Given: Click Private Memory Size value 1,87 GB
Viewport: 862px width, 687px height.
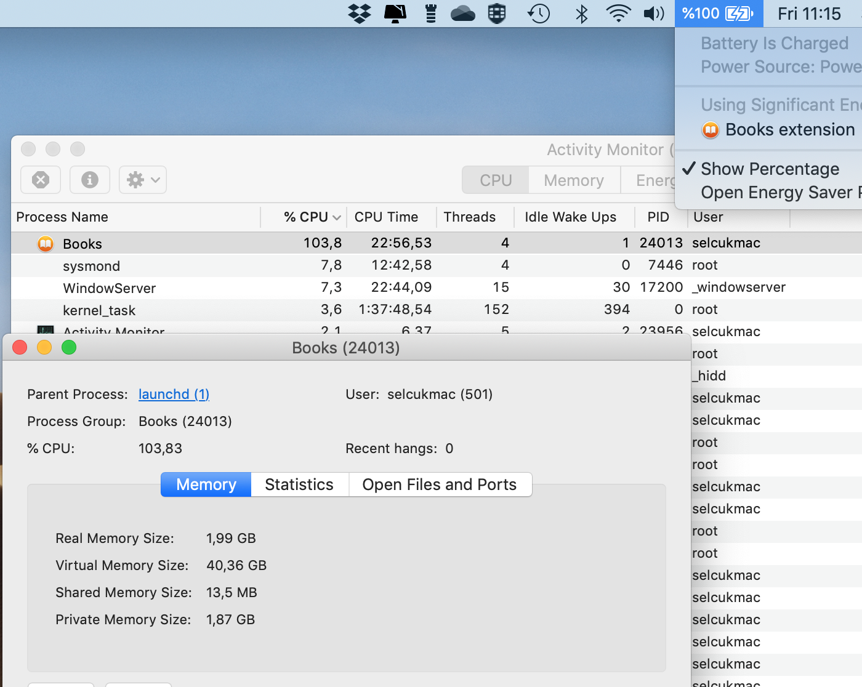Looking at the screenshot, I should tap(230, 619).
